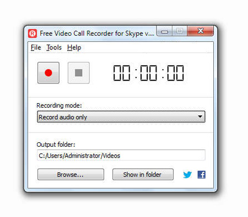Close the Free Video Call Recorder window

point(200,31)
